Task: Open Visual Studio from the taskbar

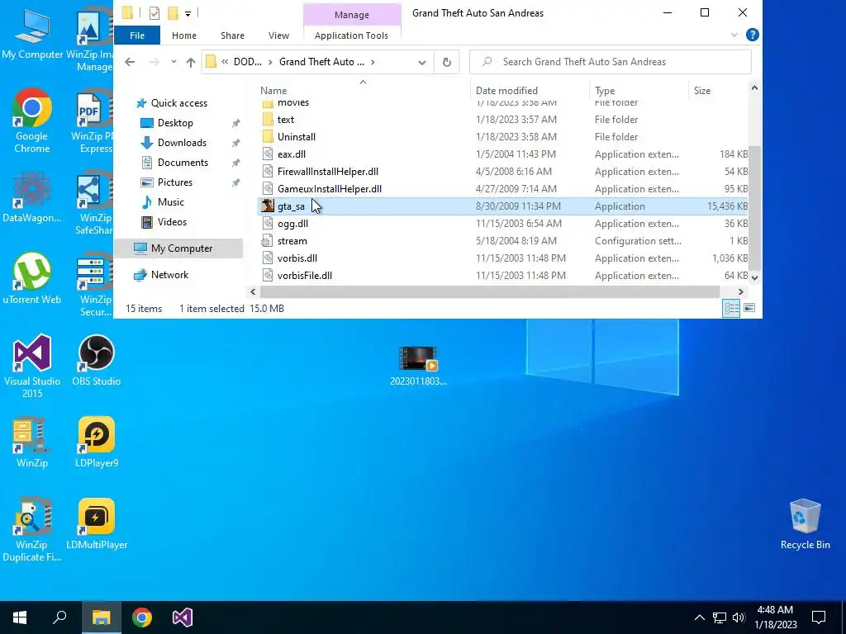Action: pyautogui.click(x=183, y=617)
